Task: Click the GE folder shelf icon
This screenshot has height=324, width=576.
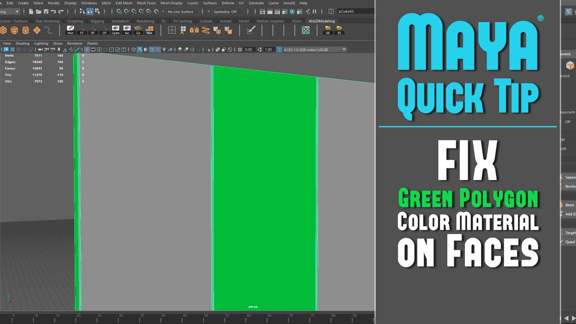Action: pos(328,30)
